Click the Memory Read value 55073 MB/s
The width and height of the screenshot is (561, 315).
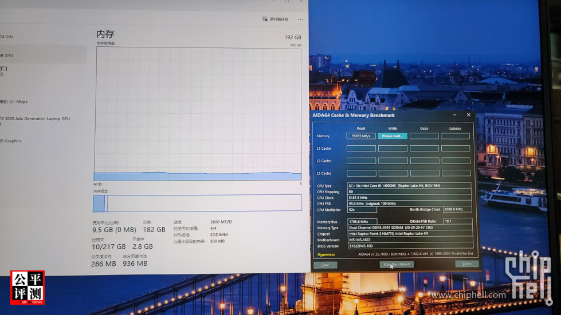coord(360,136)
